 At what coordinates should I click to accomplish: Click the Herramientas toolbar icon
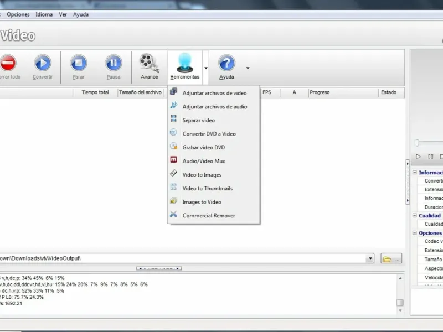tap(185, 63)
